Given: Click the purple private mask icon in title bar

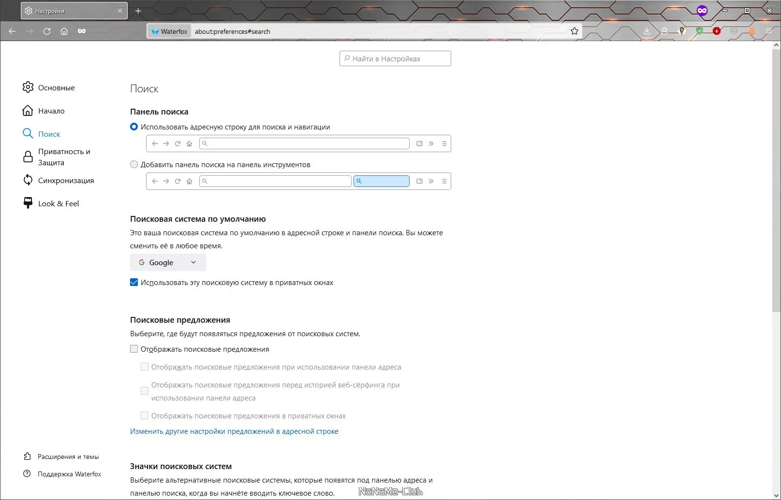Looking at the screenshot, I should pos(702,11).
